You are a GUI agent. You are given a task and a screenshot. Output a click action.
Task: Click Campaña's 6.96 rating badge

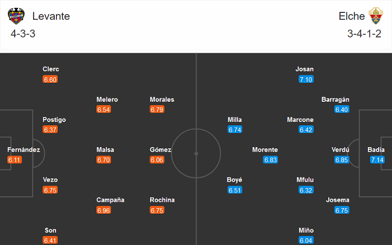pyautogui.click(x=104, y=210)
